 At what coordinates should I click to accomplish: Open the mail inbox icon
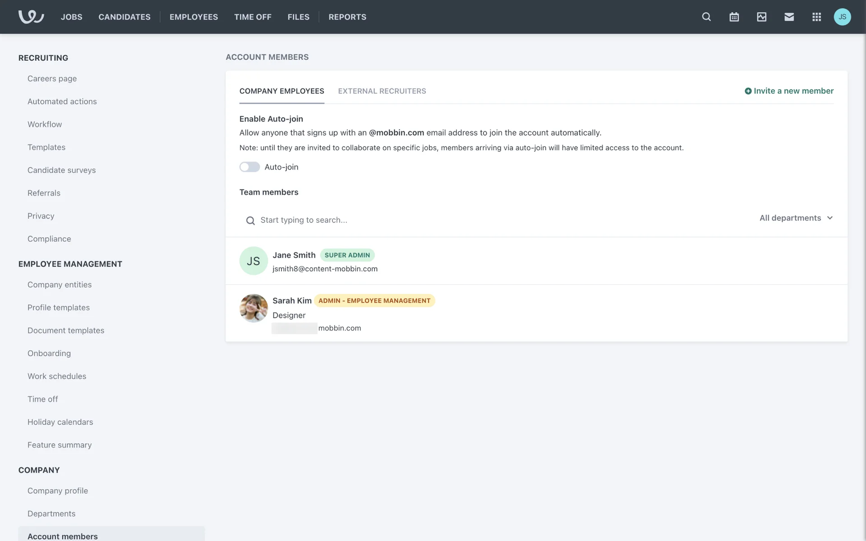pyautogui.click(x=789, y=17)
